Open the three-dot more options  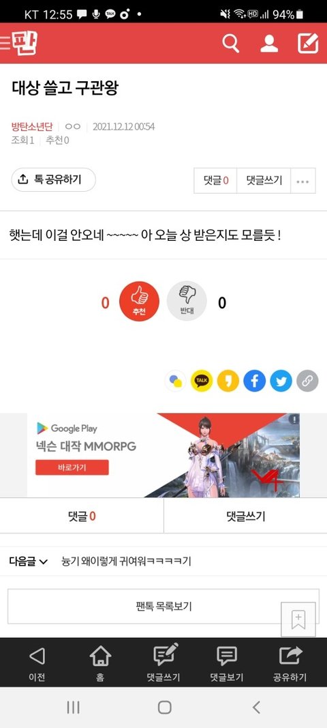(x=303, y=181)
